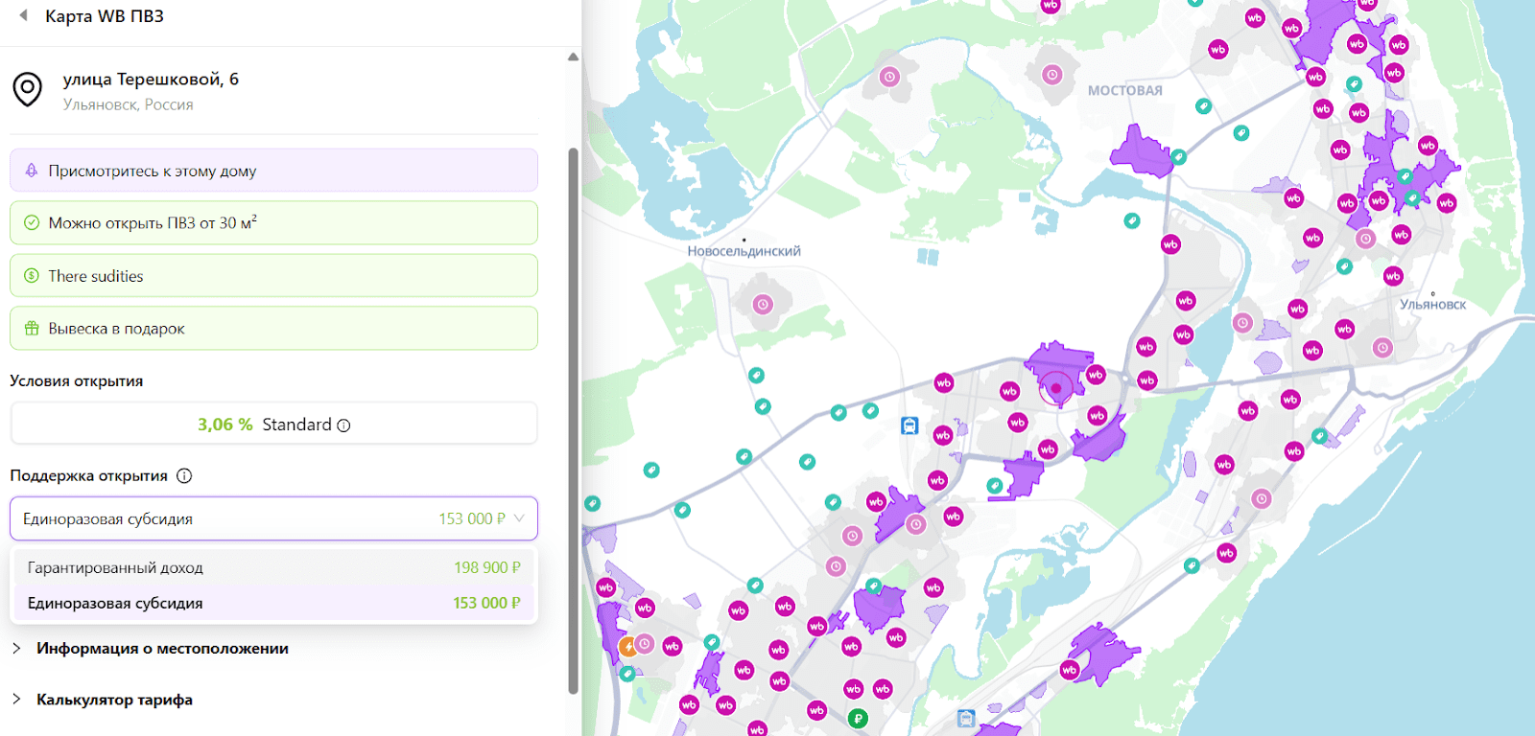Go back using arrow beside Карта WB ПВЗ

coord(23,15)
